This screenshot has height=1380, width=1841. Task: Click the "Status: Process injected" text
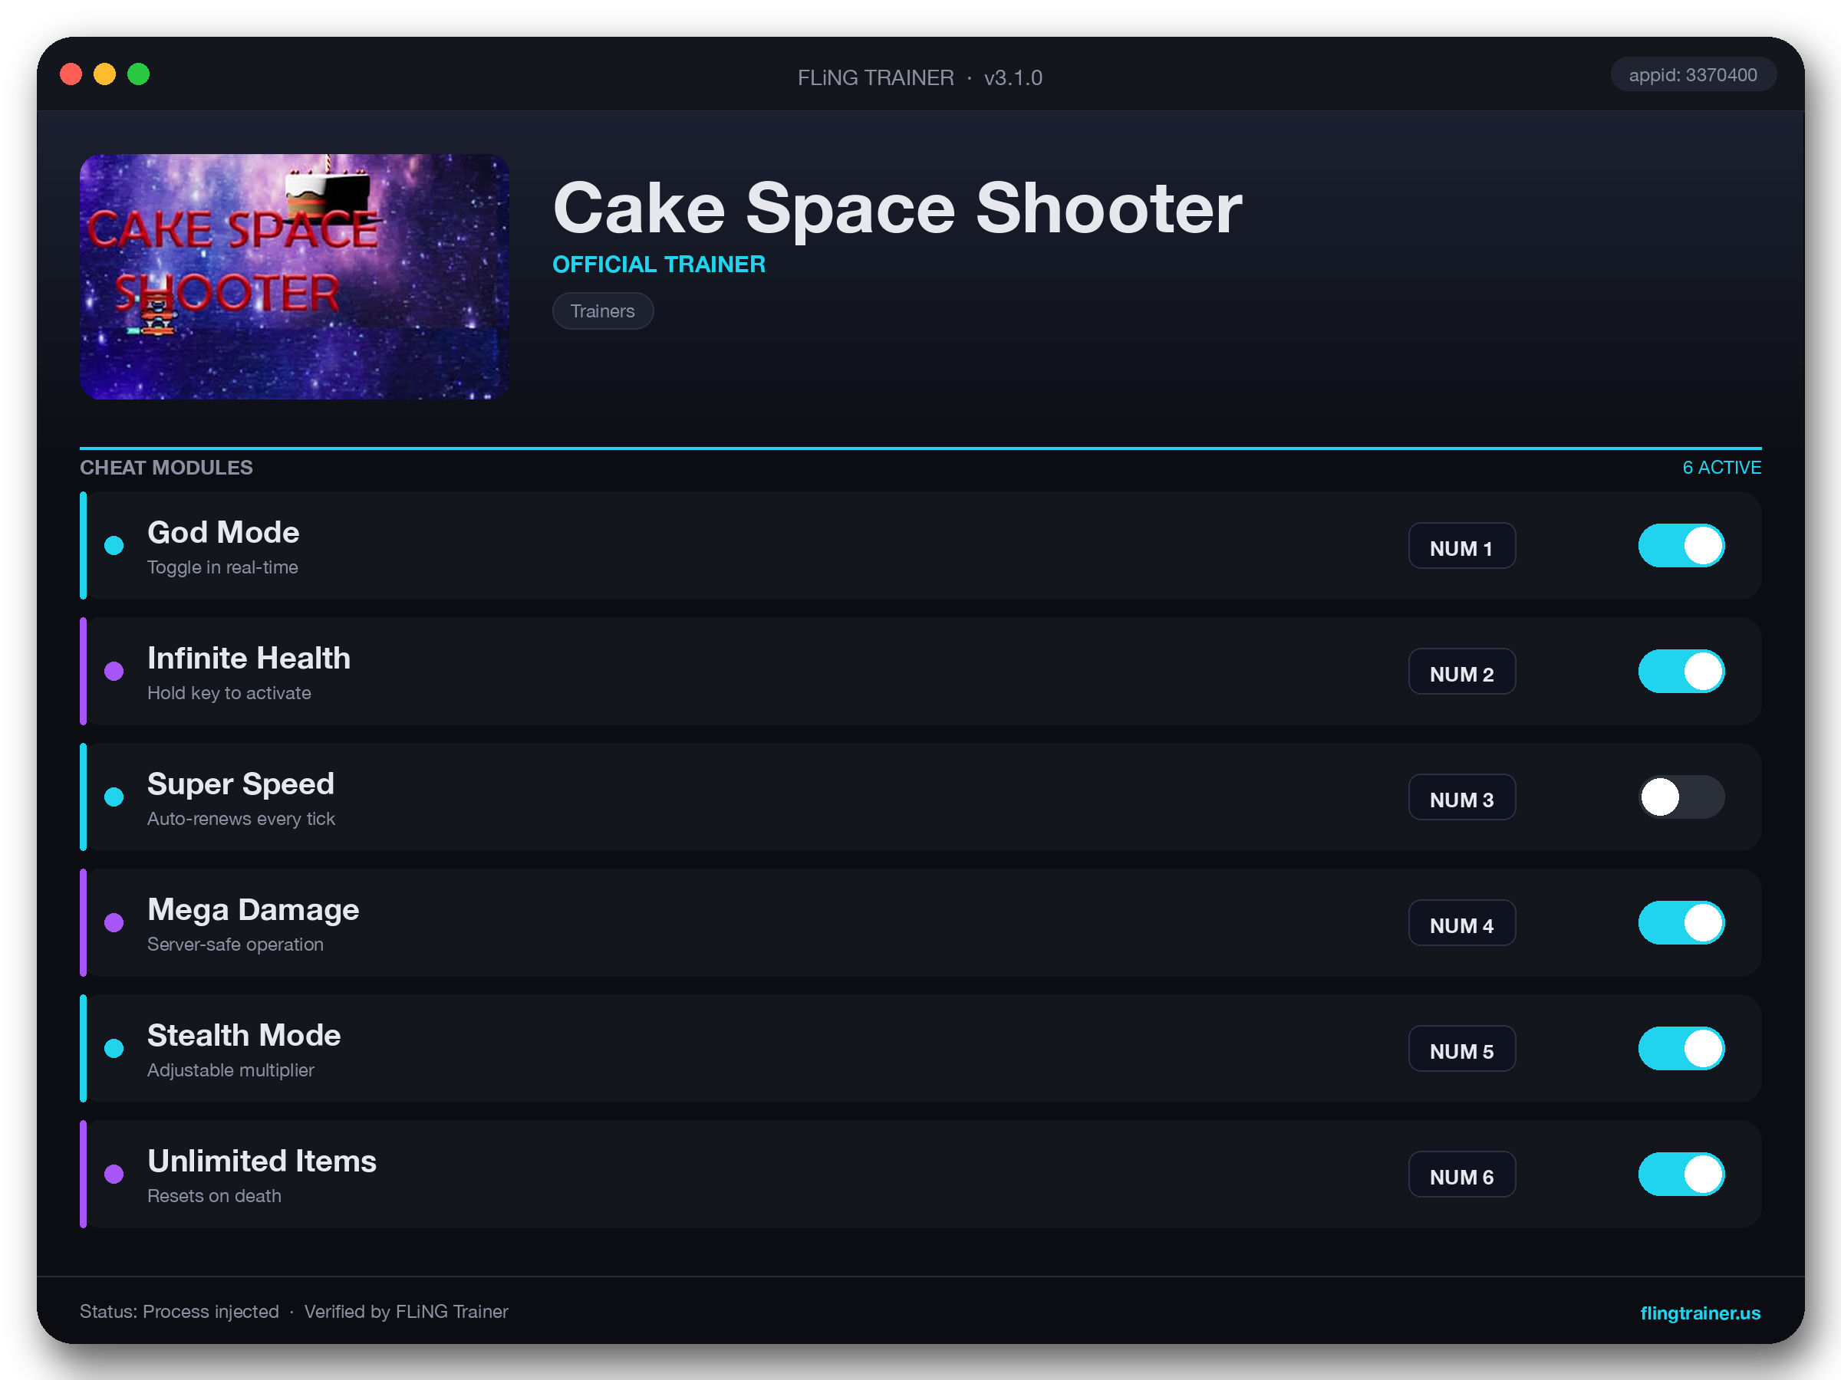(x=179, y=1312)
